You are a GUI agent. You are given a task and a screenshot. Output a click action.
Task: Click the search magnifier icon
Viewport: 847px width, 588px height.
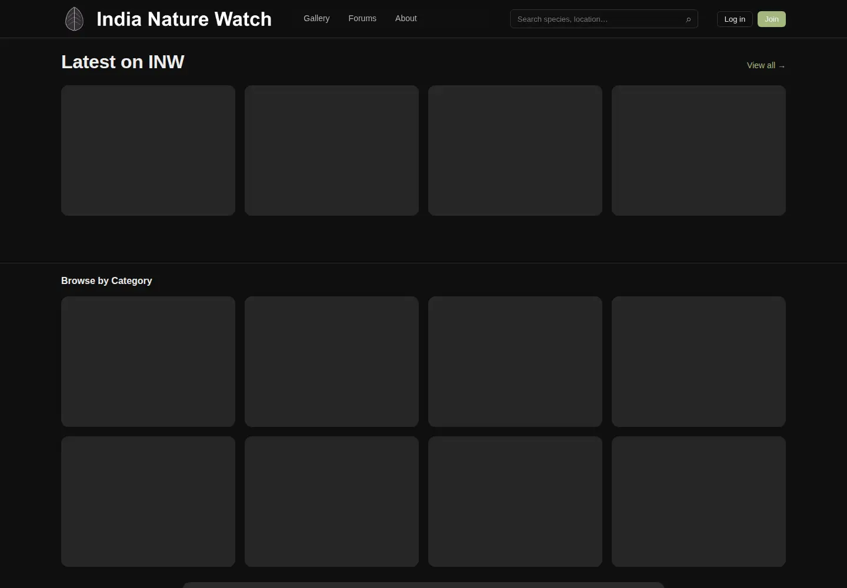688,19
